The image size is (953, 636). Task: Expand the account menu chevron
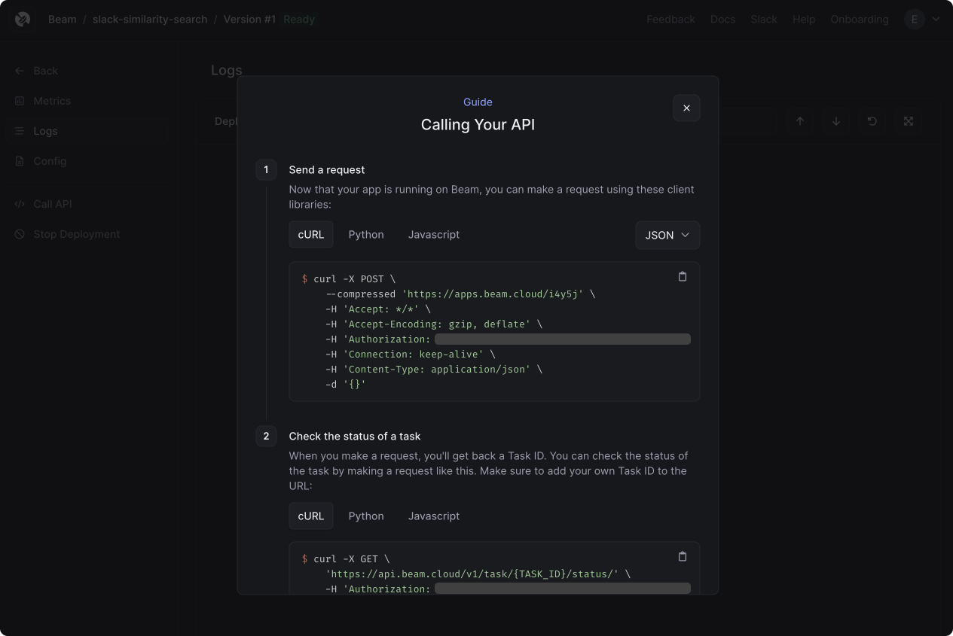tap(936, 20)
